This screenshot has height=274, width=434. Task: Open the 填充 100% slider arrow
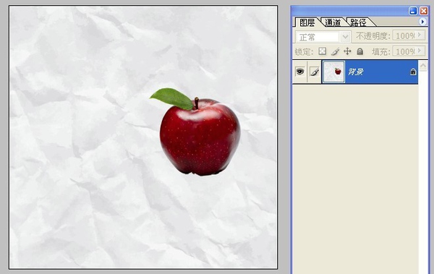click(x=420, y=51)
